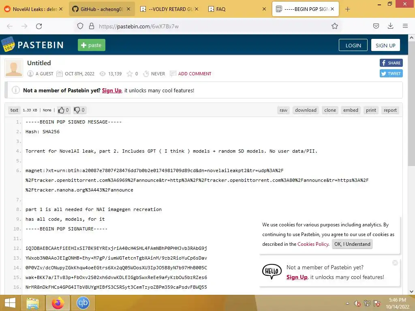Open File Explorer from taskbar
The image size is (415, 311).
pyautogui.click(x=32, y=303)
